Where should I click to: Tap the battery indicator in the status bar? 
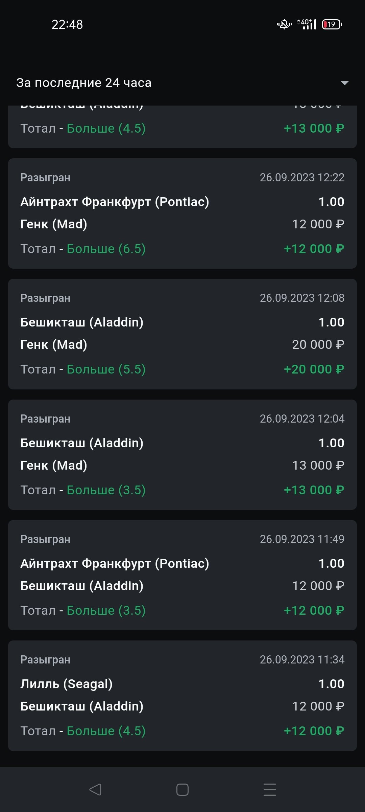coord(332,24)
